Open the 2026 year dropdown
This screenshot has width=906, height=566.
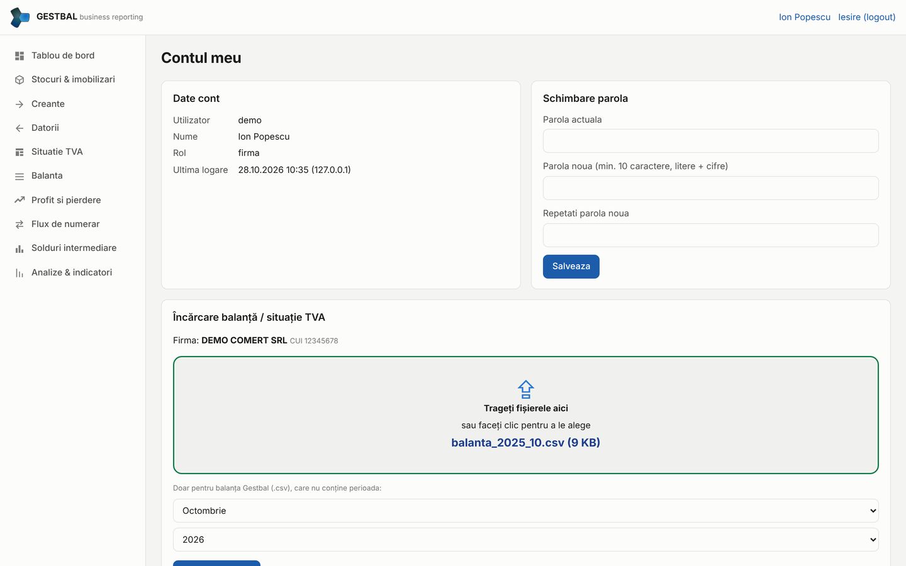526,540
